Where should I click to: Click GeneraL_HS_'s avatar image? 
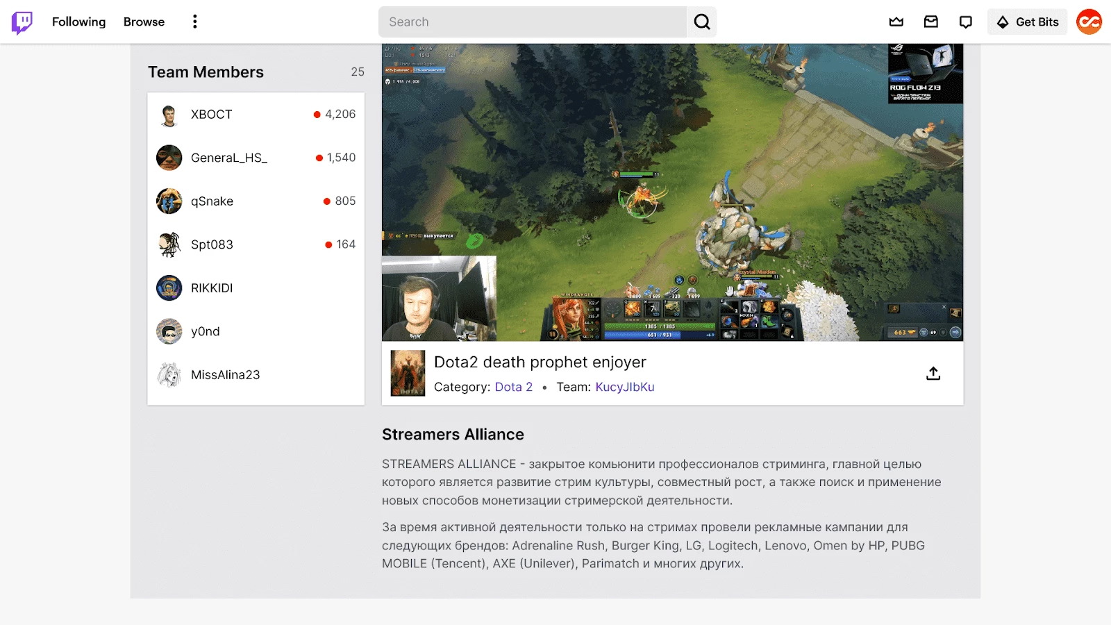tap(169, 158)
